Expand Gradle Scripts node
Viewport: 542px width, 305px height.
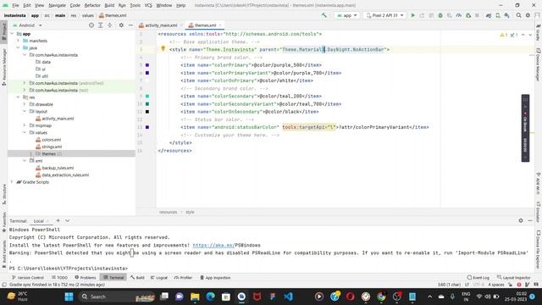12,182
